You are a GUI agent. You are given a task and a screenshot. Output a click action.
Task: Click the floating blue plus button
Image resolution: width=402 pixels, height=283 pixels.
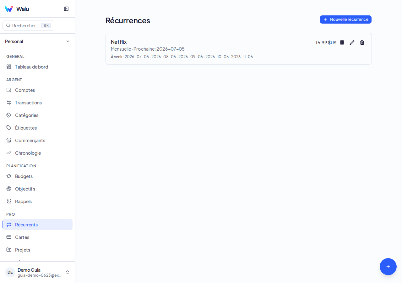click(388, 267)
